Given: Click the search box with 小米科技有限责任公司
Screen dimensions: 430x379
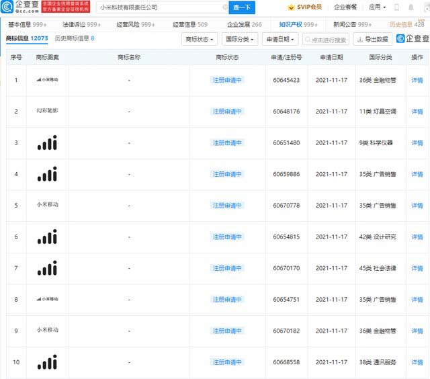Looking at the screenshot, I should pos(162,7).
